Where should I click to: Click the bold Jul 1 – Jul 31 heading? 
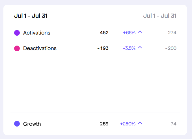pyautogui.click(x=31, y=16)
